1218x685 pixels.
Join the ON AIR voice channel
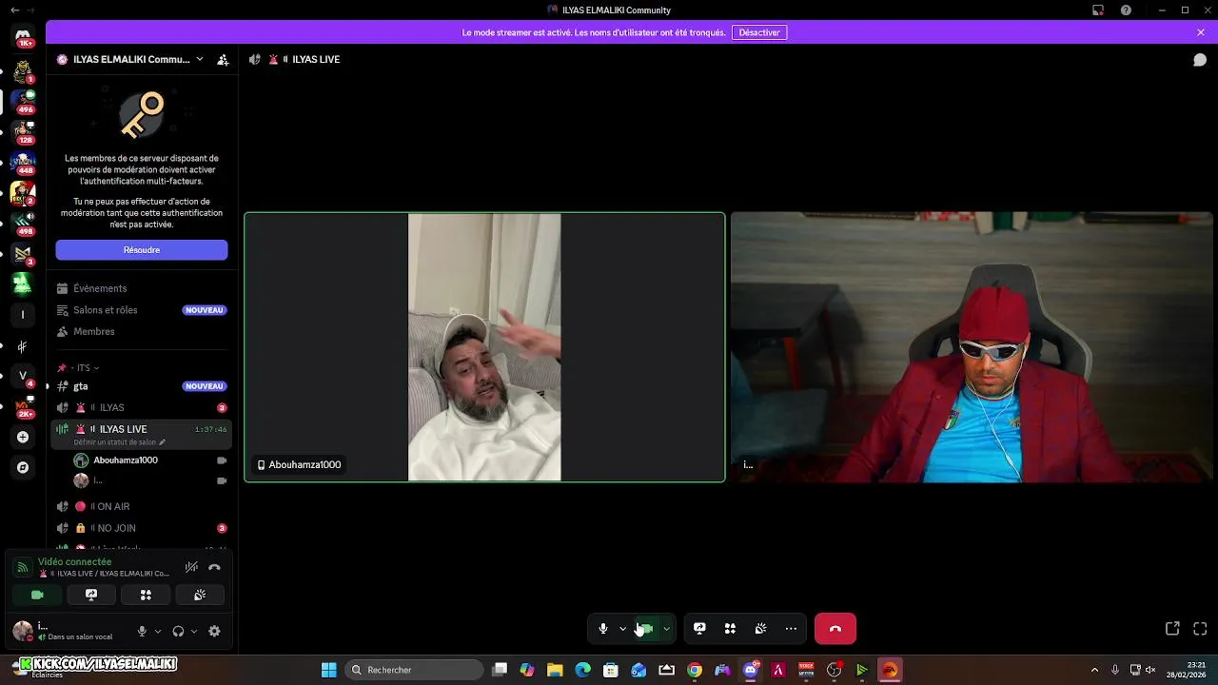(x=141, y=507)
